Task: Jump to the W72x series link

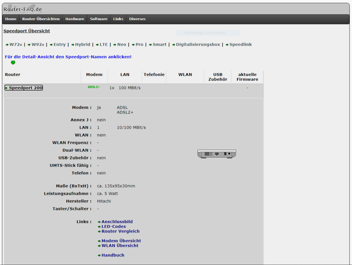Action: [x=15, y=45]
